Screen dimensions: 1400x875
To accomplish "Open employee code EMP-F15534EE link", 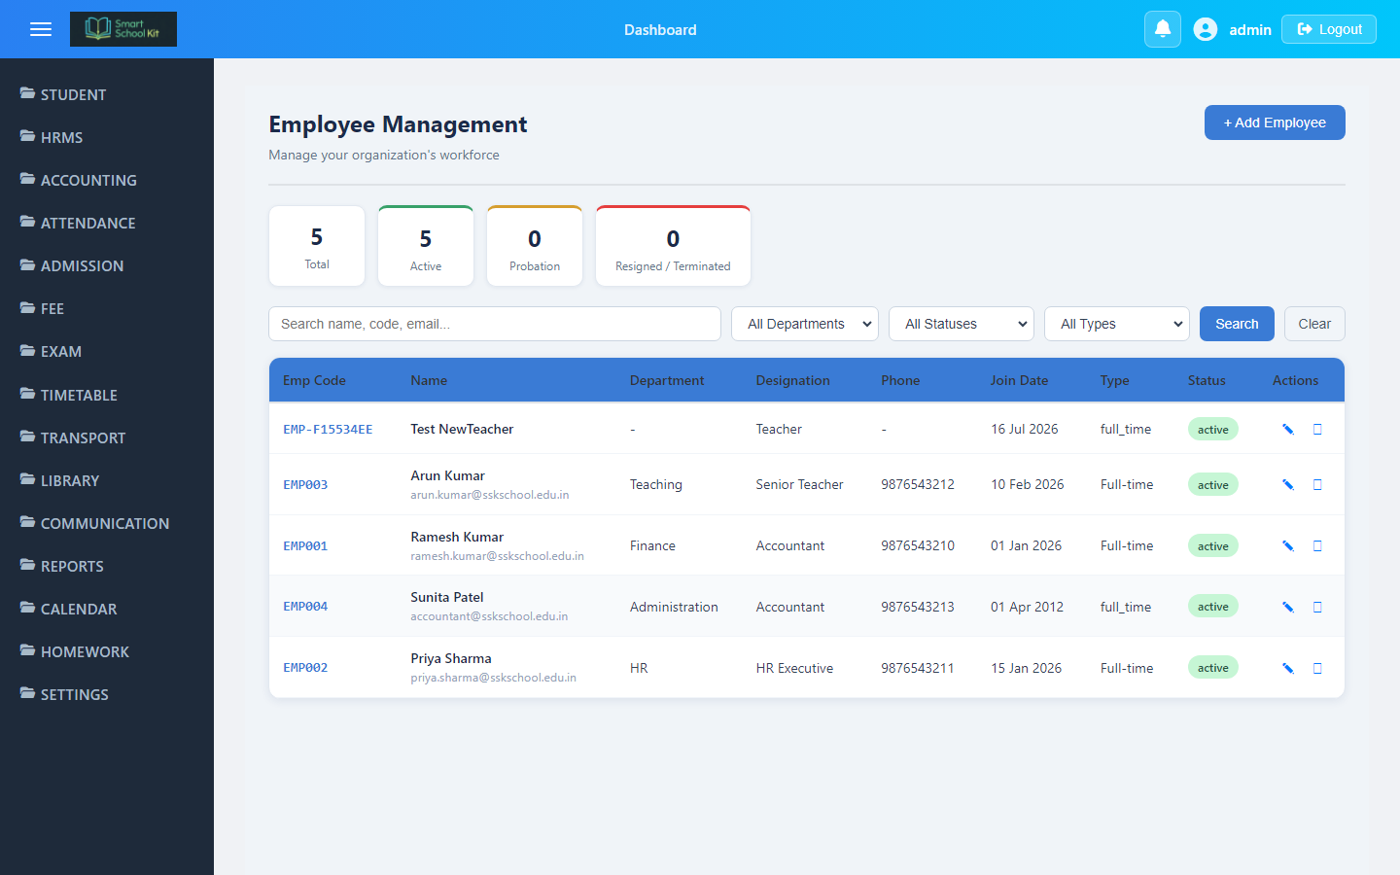I will coord(328,429).
